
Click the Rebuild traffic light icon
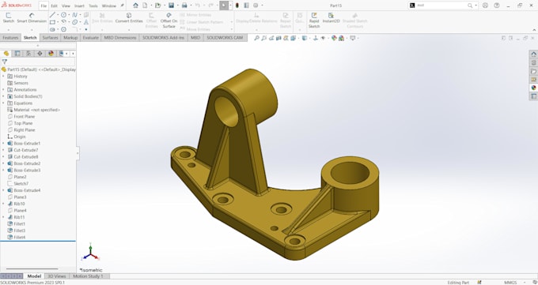(237, 6)
